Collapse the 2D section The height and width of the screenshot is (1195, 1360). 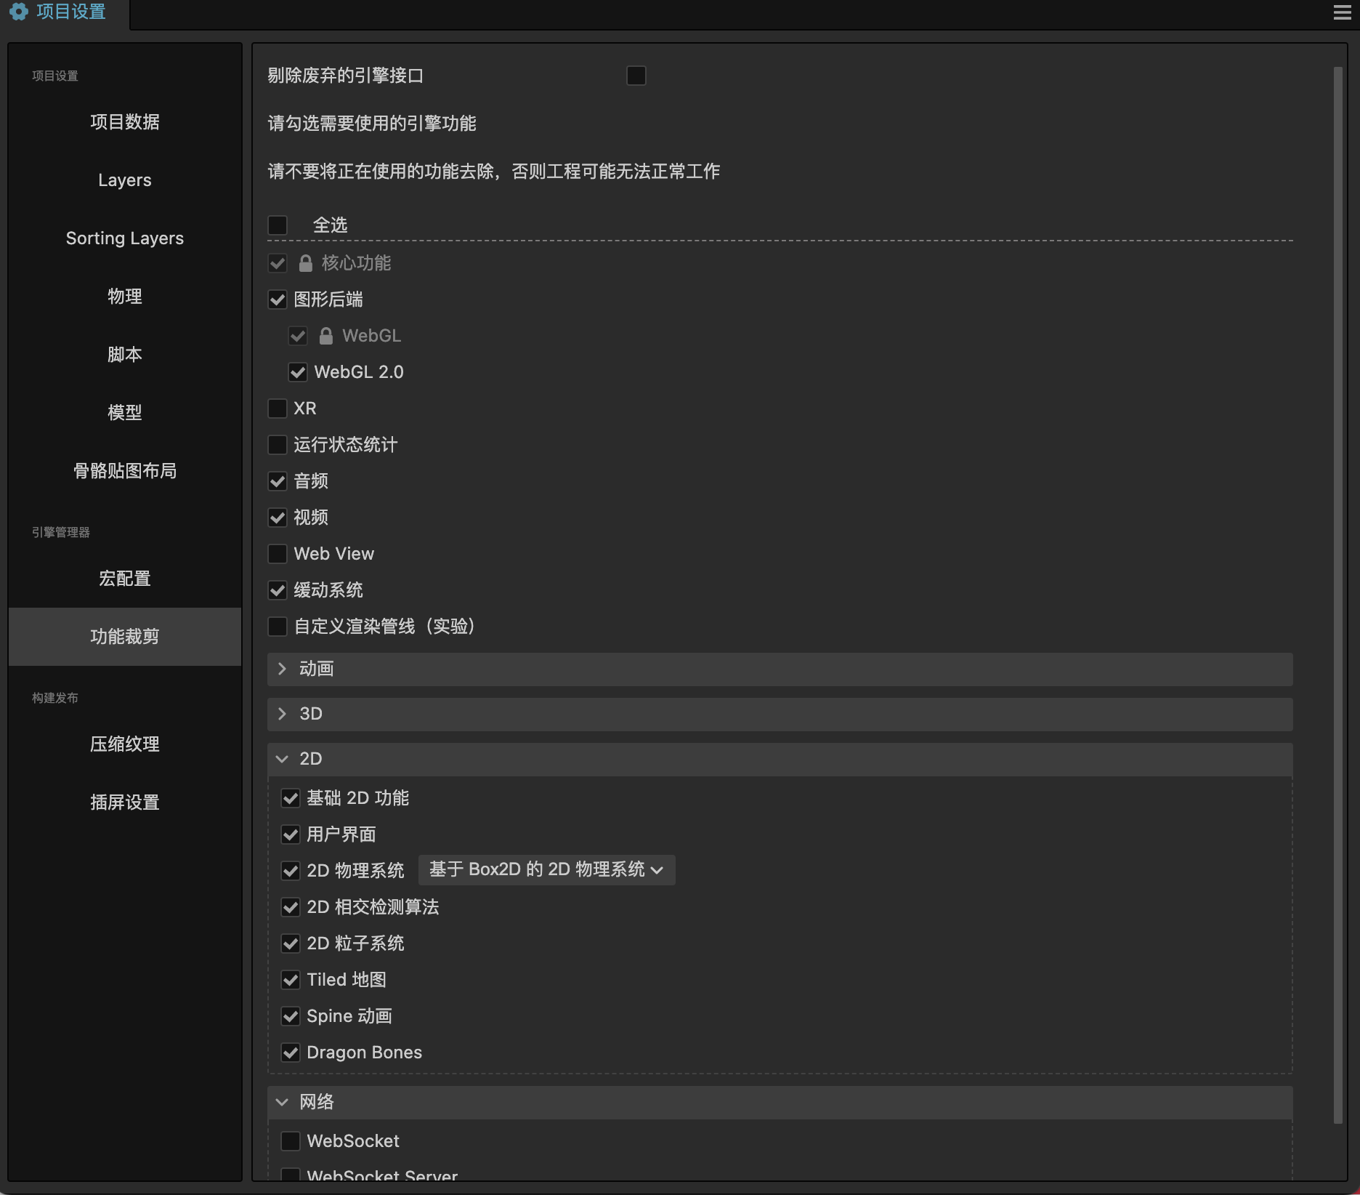pos(282,758)
